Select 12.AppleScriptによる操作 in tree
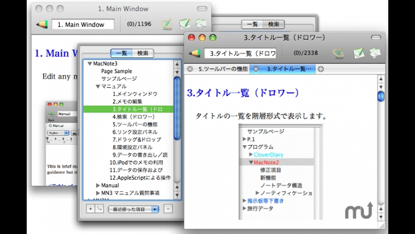 140,178
